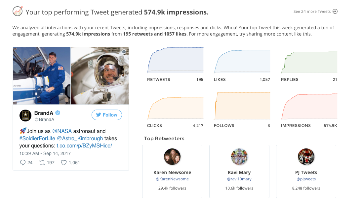Click the info icon on tweet photo
362x209 pixels.
(x=124, y=52)
